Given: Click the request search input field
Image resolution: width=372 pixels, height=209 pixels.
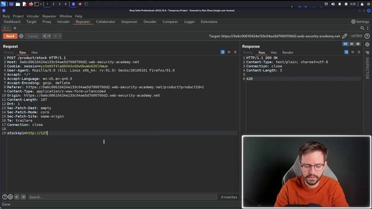Looking at the screenshot, I should point(122,197).
